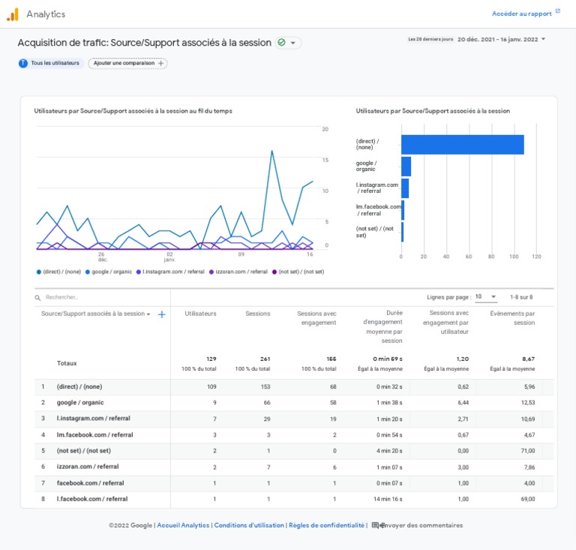Toggle the google / organic legend series
Screen dimensions: 576x550
[x=108, y=272]
